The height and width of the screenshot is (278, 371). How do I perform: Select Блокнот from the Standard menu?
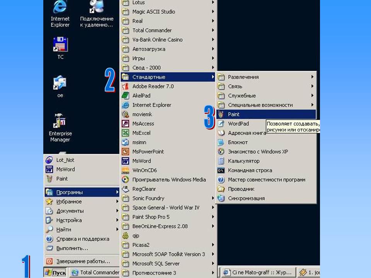(238, 142)
